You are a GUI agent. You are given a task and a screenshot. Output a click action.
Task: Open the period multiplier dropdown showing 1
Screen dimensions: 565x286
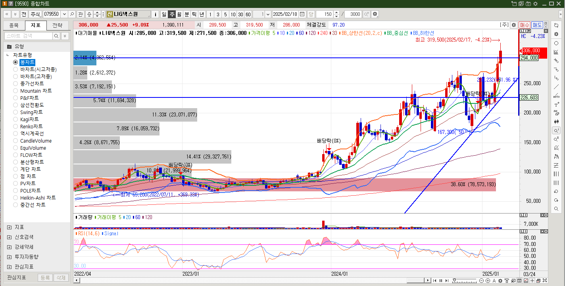coord(268,14)
